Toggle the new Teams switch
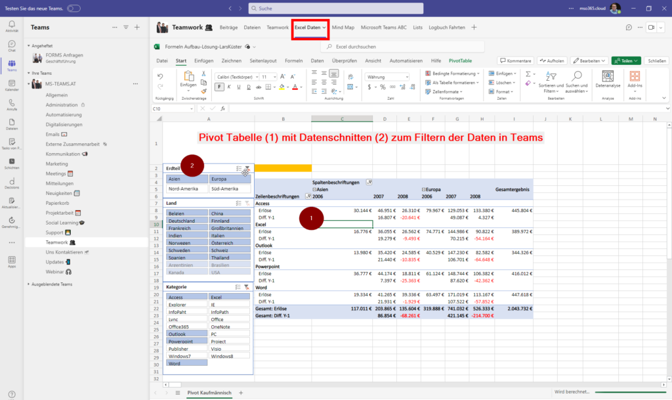672x400 pixels. (x=73, y=9)
